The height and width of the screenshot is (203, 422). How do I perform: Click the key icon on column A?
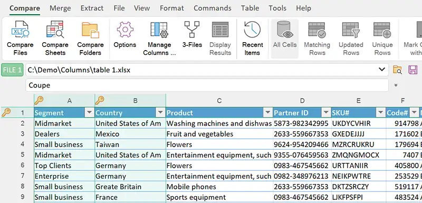point(39,101)
